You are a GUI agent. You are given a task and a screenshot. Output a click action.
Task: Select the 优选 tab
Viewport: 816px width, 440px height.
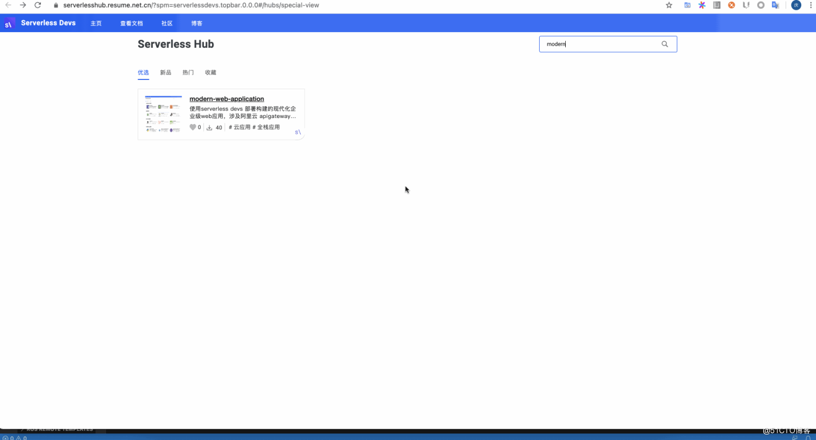click(x=143, y=72)
